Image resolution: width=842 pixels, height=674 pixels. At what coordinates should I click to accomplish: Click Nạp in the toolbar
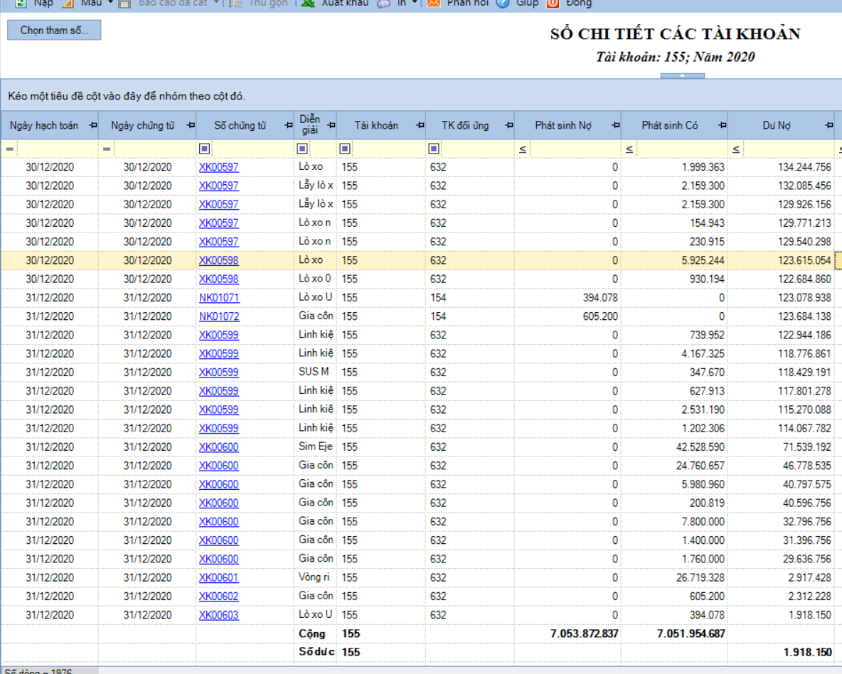pyautogui.click(x=43, y=4)
